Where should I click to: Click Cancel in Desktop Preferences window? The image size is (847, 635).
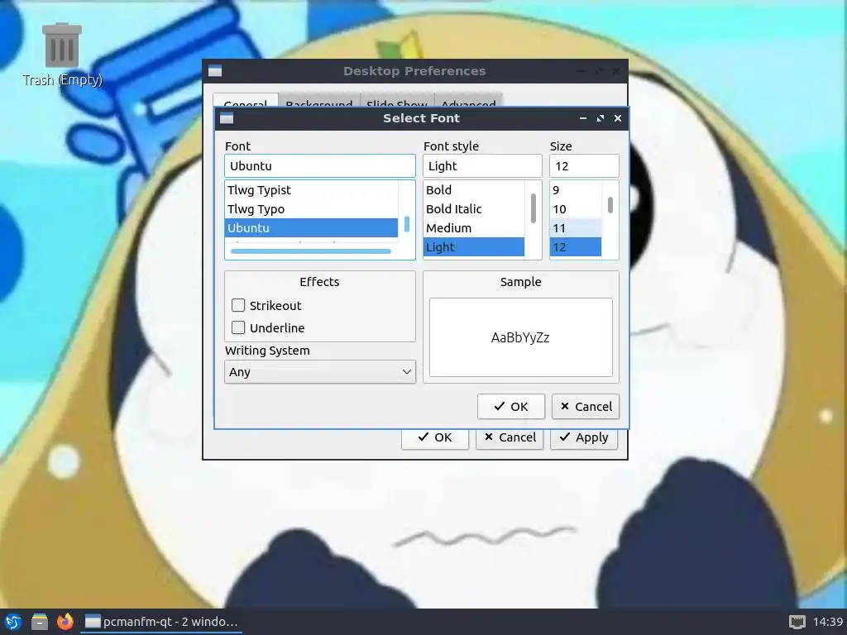510,438
